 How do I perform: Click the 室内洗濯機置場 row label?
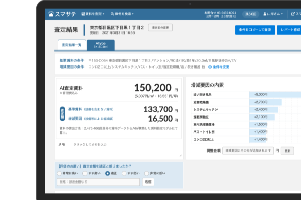coord(204,125)
